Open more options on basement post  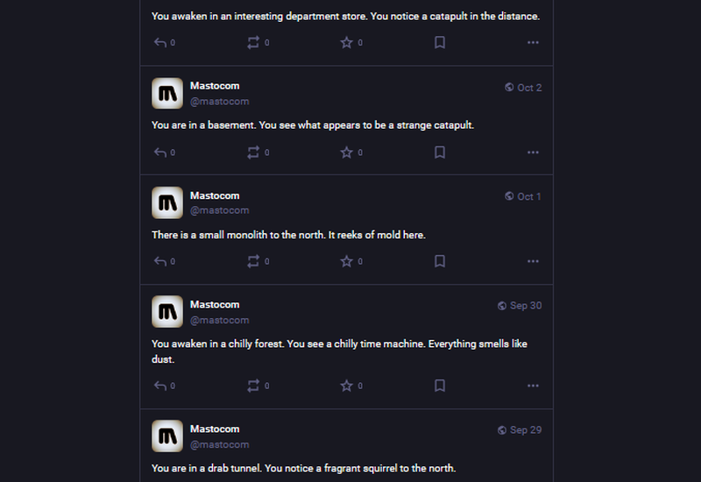coord(533,152)
